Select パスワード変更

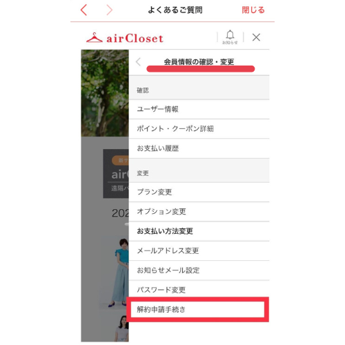(x=199, y=289)
